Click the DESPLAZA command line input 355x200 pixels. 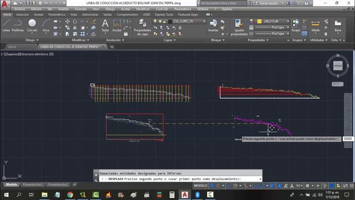180,179
